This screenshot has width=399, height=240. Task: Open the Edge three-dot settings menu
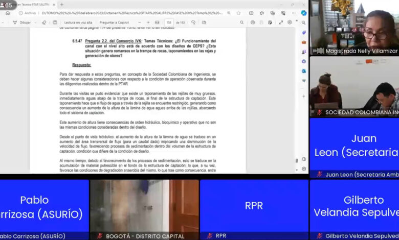coord(293,13)
